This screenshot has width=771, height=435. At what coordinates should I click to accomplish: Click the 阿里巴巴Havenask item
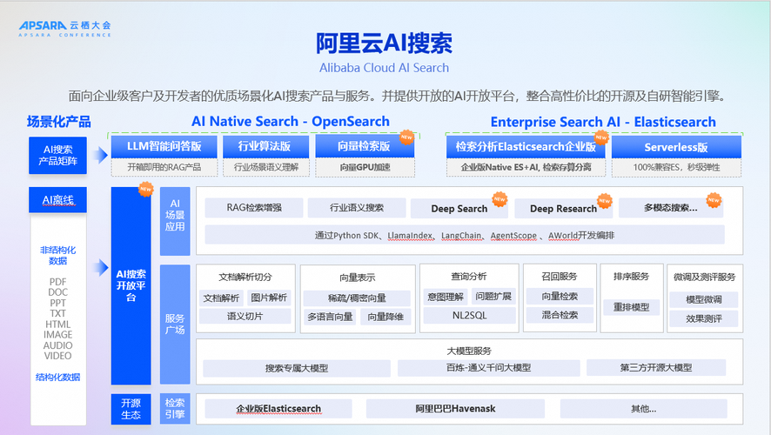(455, 408)
